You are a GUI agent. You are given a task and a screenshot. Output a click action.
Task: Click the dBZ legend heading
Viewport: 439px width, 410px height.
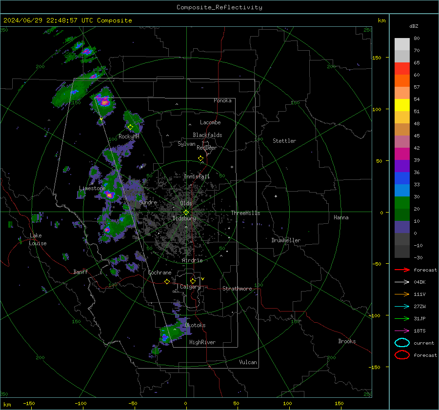pyautogui.click(x=414, y=26)
